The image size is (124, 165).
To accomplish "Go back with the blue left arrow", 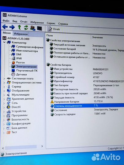I will point(5,27).
